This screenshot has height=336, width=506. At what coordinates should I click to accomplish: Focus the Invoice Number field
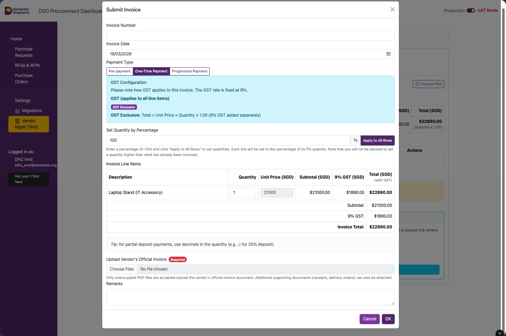tap(250, 36)
